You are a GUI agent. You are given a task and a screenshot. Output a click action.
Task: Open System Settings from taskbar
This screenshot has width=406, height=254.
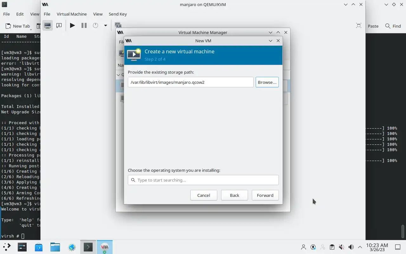pos(22,247)
